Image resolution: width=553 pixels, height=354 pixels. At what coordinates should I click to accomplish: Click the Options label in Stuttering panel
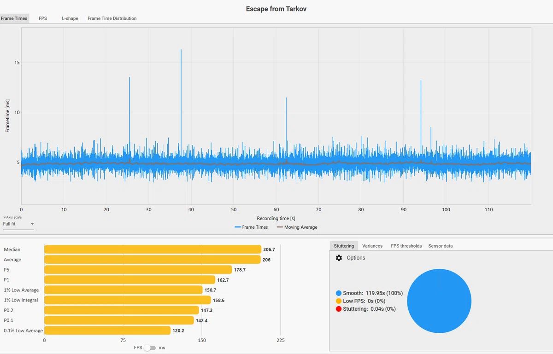[356, 258]
